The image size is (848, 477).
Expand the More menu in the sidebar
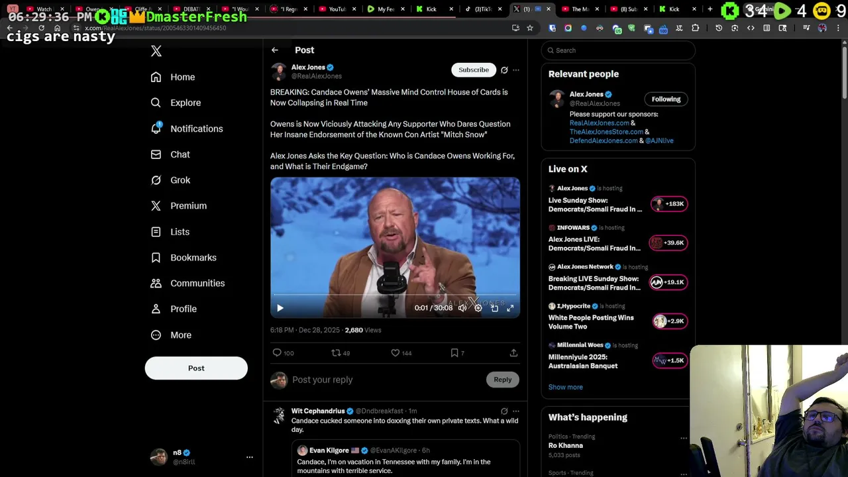tap(171, 335)
